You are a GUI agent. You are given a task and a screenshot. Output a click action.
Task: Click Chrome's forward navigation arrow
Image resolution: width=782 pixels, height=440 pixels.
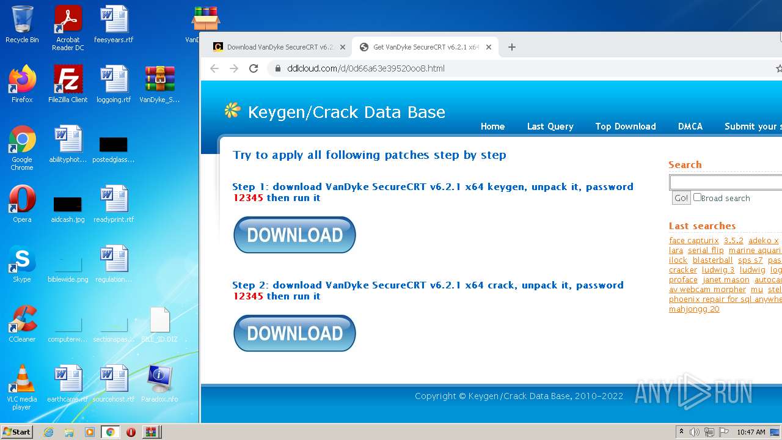(234, 68)
